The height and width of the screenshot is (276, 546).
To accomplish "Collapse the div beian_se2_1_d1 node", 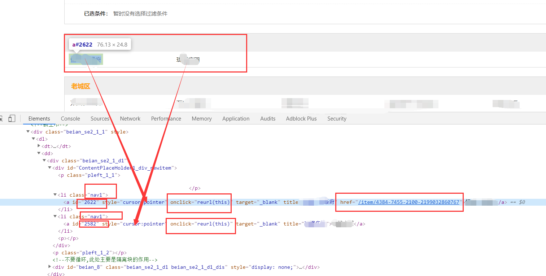I will [x=44, y=161].
